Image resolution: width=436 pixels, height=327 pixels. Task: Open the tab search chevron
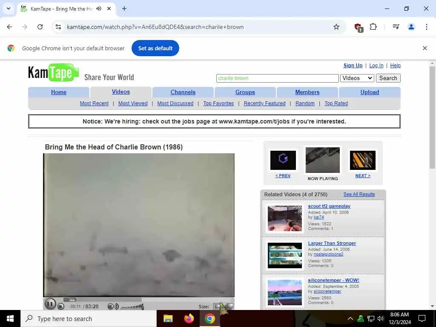(x=9, y=9)
